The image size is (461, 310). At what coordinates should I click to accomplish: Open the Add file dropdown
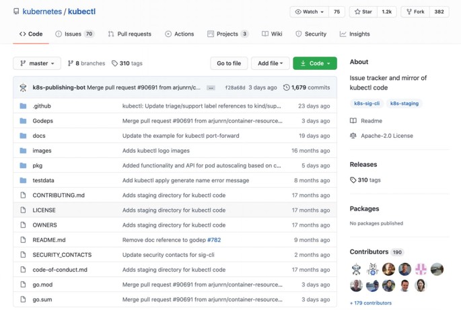coord(270,63)
